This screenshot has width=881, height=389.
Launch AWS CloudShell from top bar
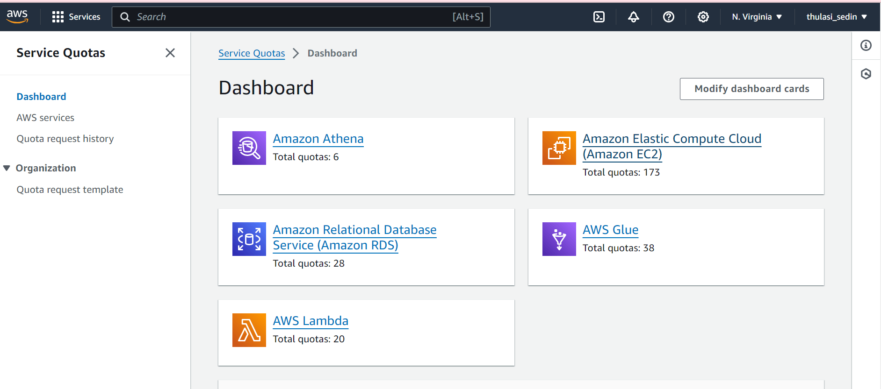pyautogui.click(x=599, y=17)
